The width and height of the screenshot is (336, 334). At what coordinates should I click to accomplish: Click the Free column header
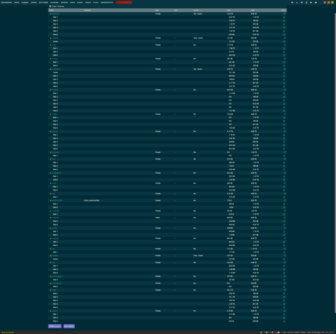[253, 10]
